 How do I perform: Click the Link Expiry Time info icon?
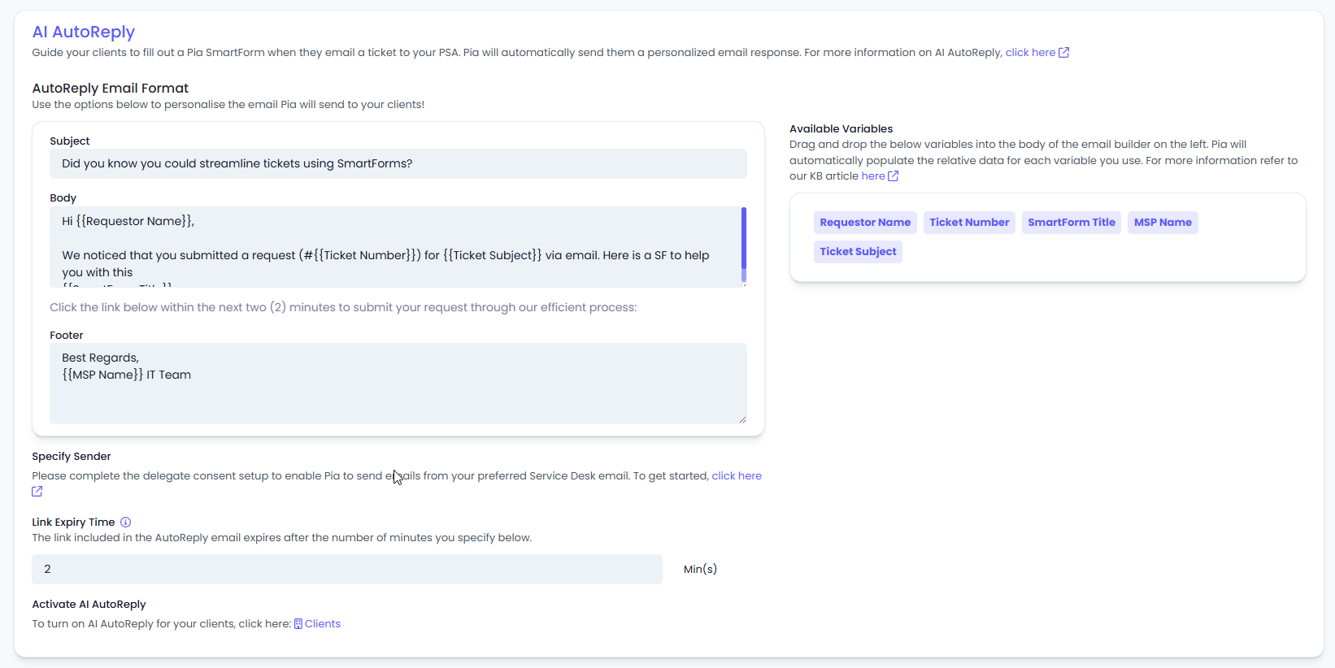click(125, 523)
